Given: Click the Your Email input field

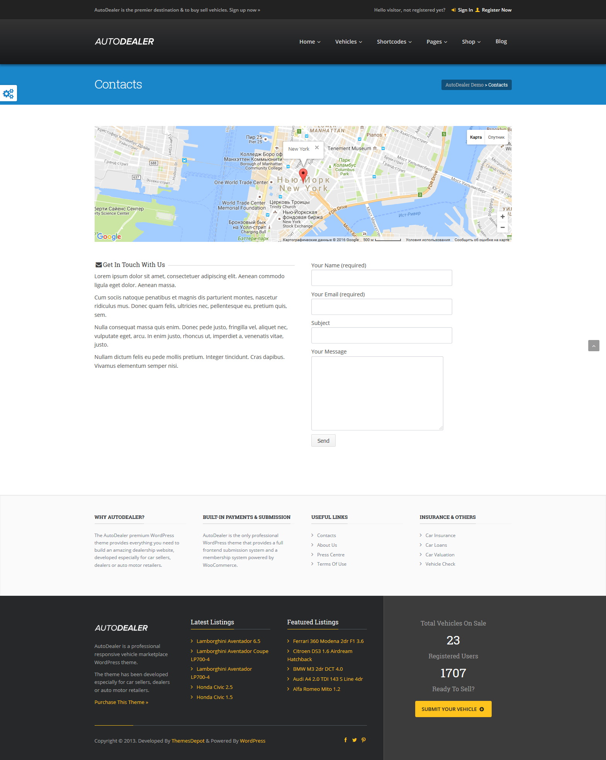Looking at the screenshot, I should tap(382, 307).
